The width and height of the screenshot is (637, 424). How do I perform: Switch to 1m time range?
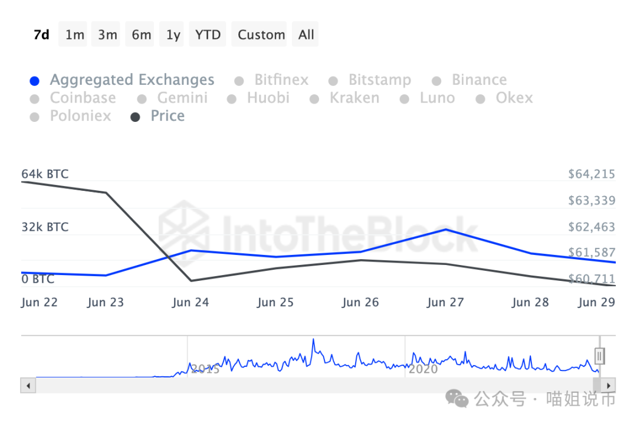(75, 35)
